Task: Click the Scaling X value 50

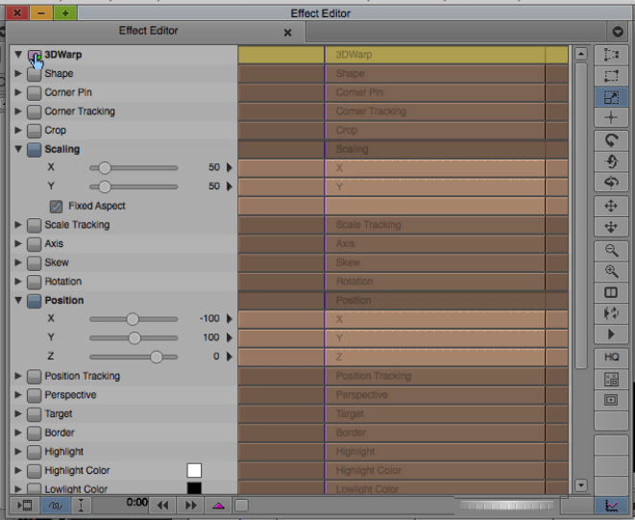Action: tap(214, 167)
